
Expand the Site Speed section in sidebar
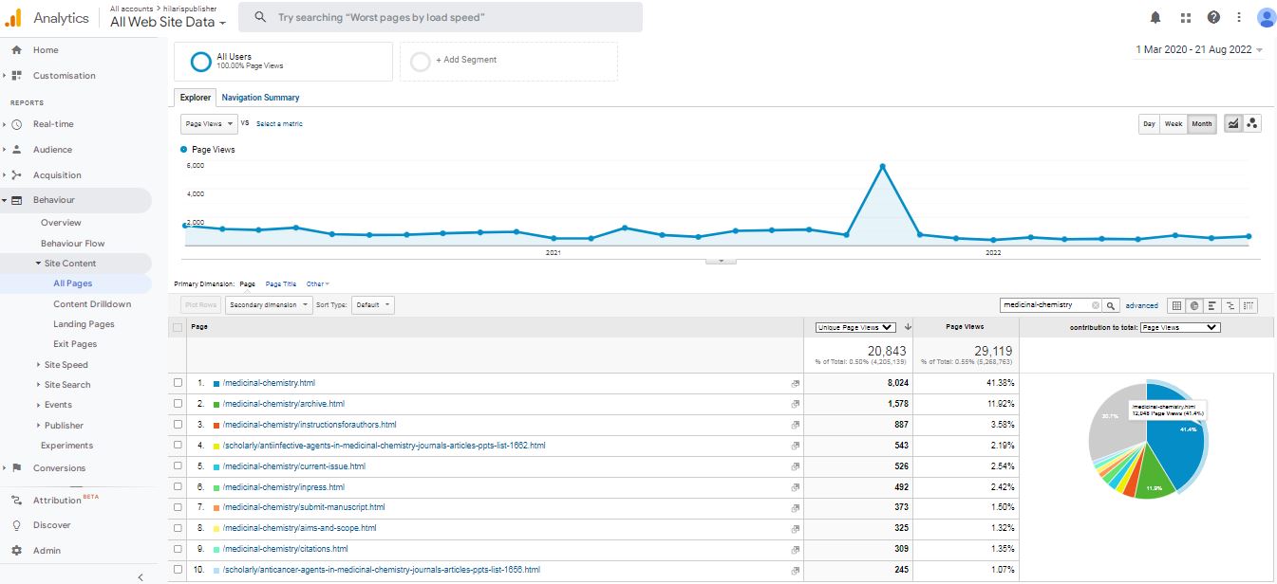pyautogui.click(x=66, y=365)
